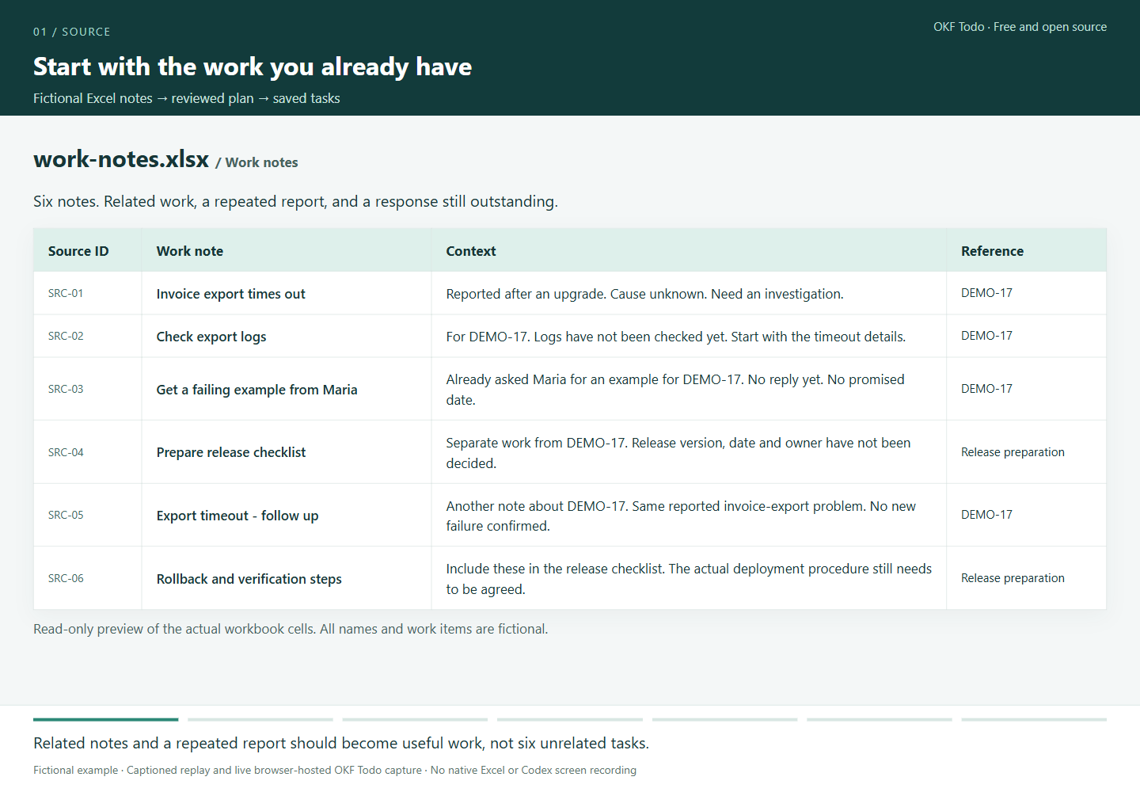Click the 'Read-only preview' footnote

pos(291,629)
